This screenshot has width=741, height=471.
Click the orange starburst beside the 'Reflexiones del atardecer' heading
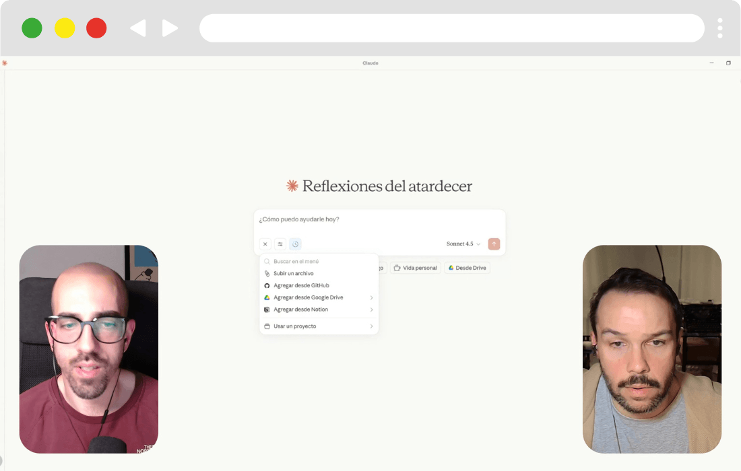pyautogui.click(x=292, y=186)
